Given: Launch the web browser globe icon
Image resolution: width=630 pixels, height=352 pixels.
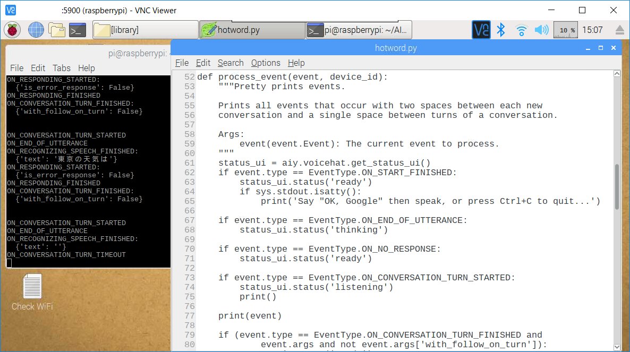Looking at the screenshot, I should [x=36, y=30].
